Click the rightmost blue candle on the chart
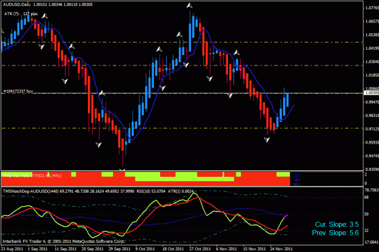Image resolution: width=379 pixels, height=252 pixels. (x=287, y=100)
